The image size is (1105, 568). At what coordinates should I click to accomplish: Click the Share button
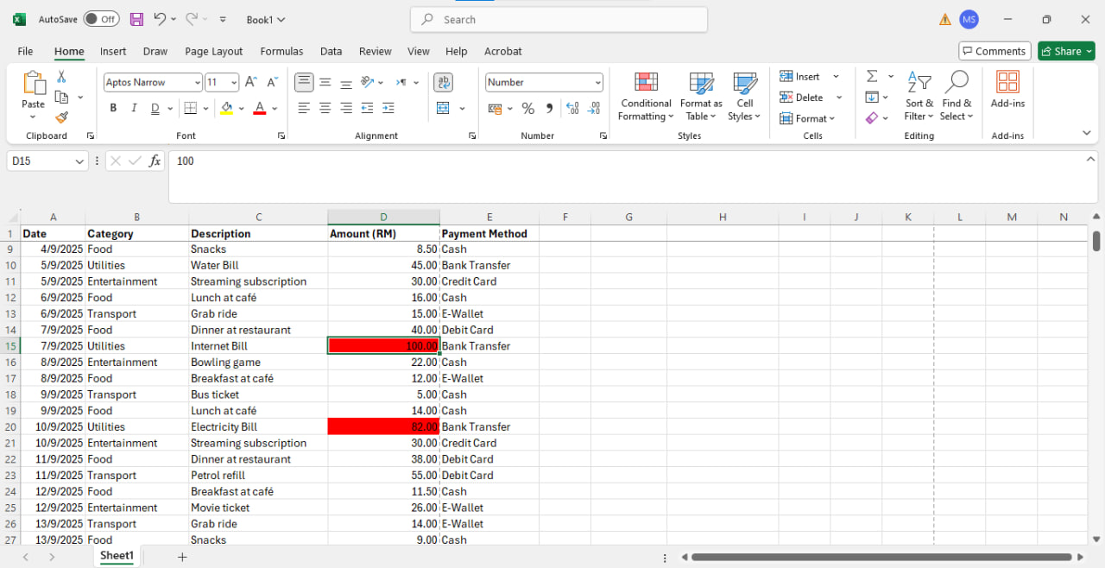(x=1066, y=51)
